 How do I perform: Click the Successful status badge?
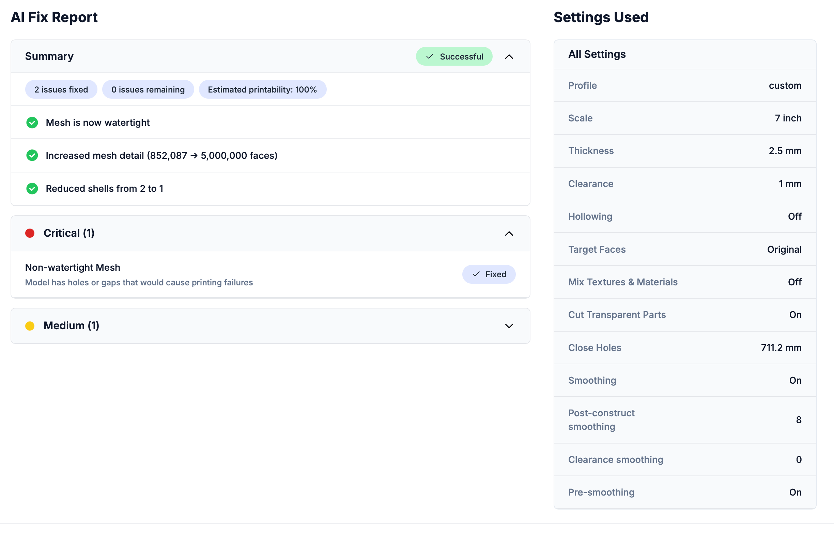(454, 56)
